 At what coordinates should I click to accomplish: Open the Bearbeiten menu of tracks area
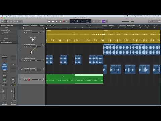click(26, 26)
